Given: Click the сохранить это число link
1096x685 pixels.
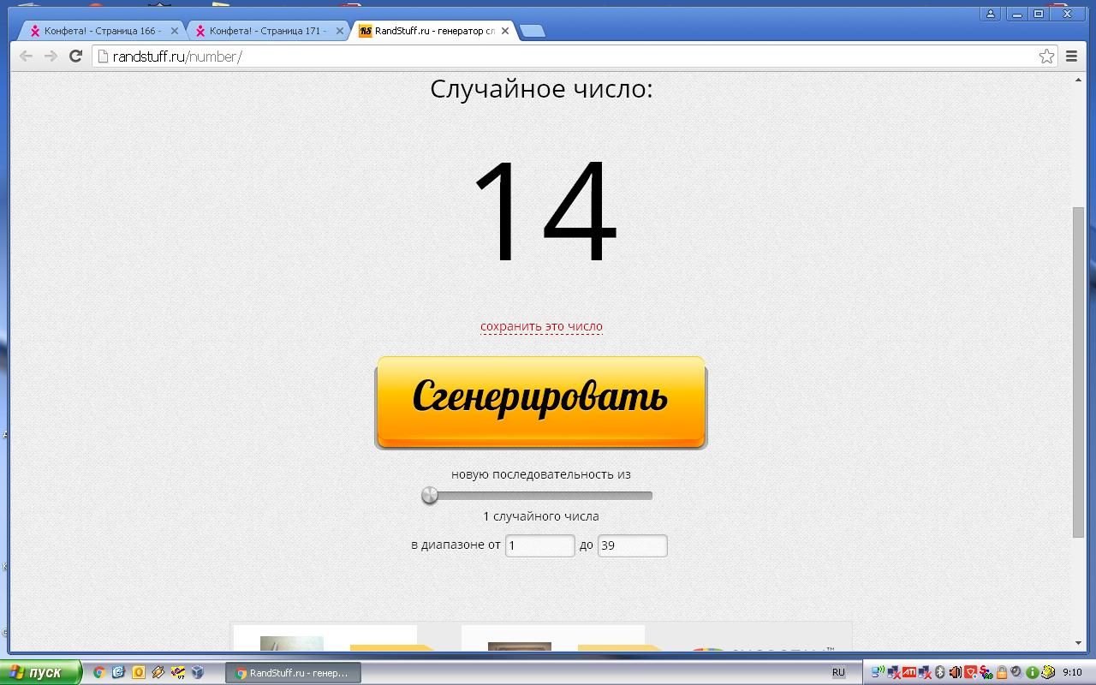Looking at the screenshot, I should 541,326.
